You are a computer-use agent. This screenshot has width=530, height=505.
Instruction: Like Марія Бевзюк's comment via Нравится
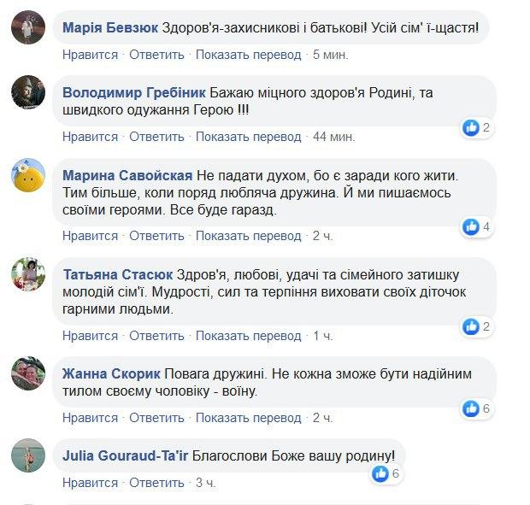pos(90,55)
